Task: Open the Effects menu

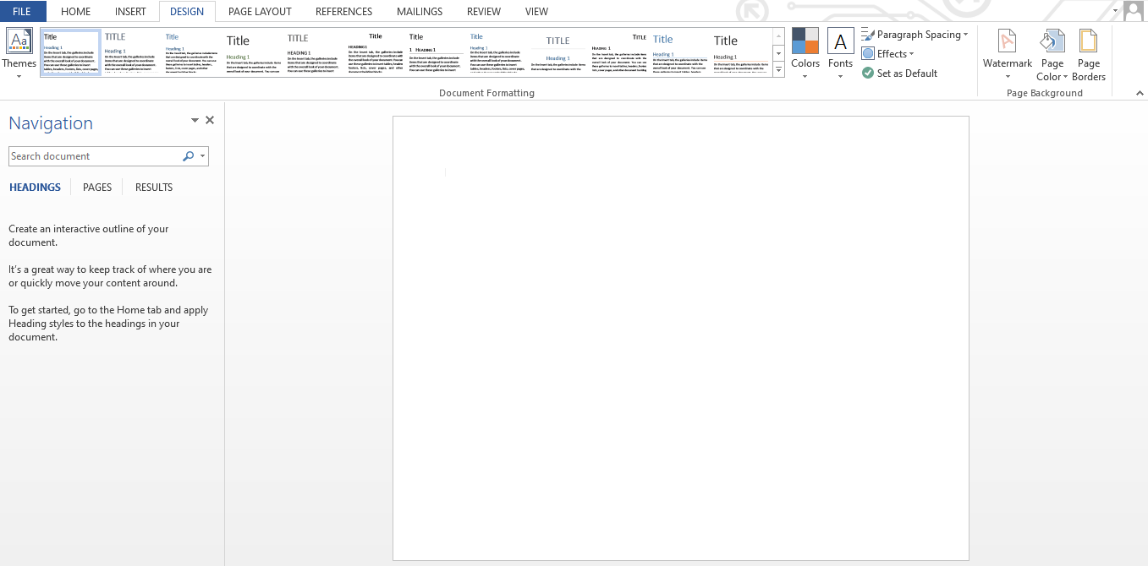Action: click(889, 53)
